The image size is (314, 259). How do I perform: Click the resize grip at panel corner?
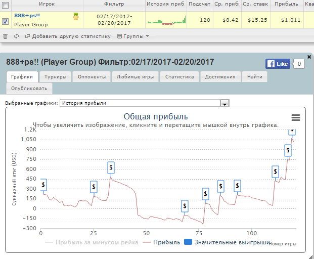point(311,256)
